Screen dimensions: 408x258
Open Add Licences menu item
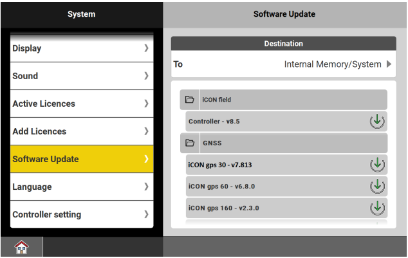pos(82,131)
